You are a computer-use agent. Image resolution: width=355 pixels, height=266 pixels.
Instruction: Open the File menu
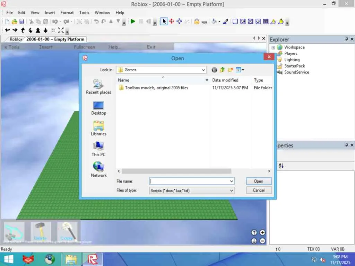tap(9, 13)
